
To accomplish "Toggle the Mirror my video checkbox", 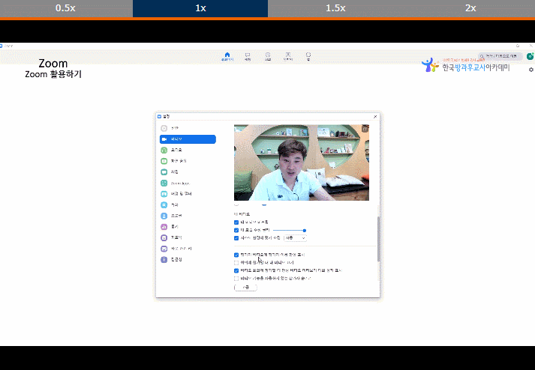I will click(236, 222).
